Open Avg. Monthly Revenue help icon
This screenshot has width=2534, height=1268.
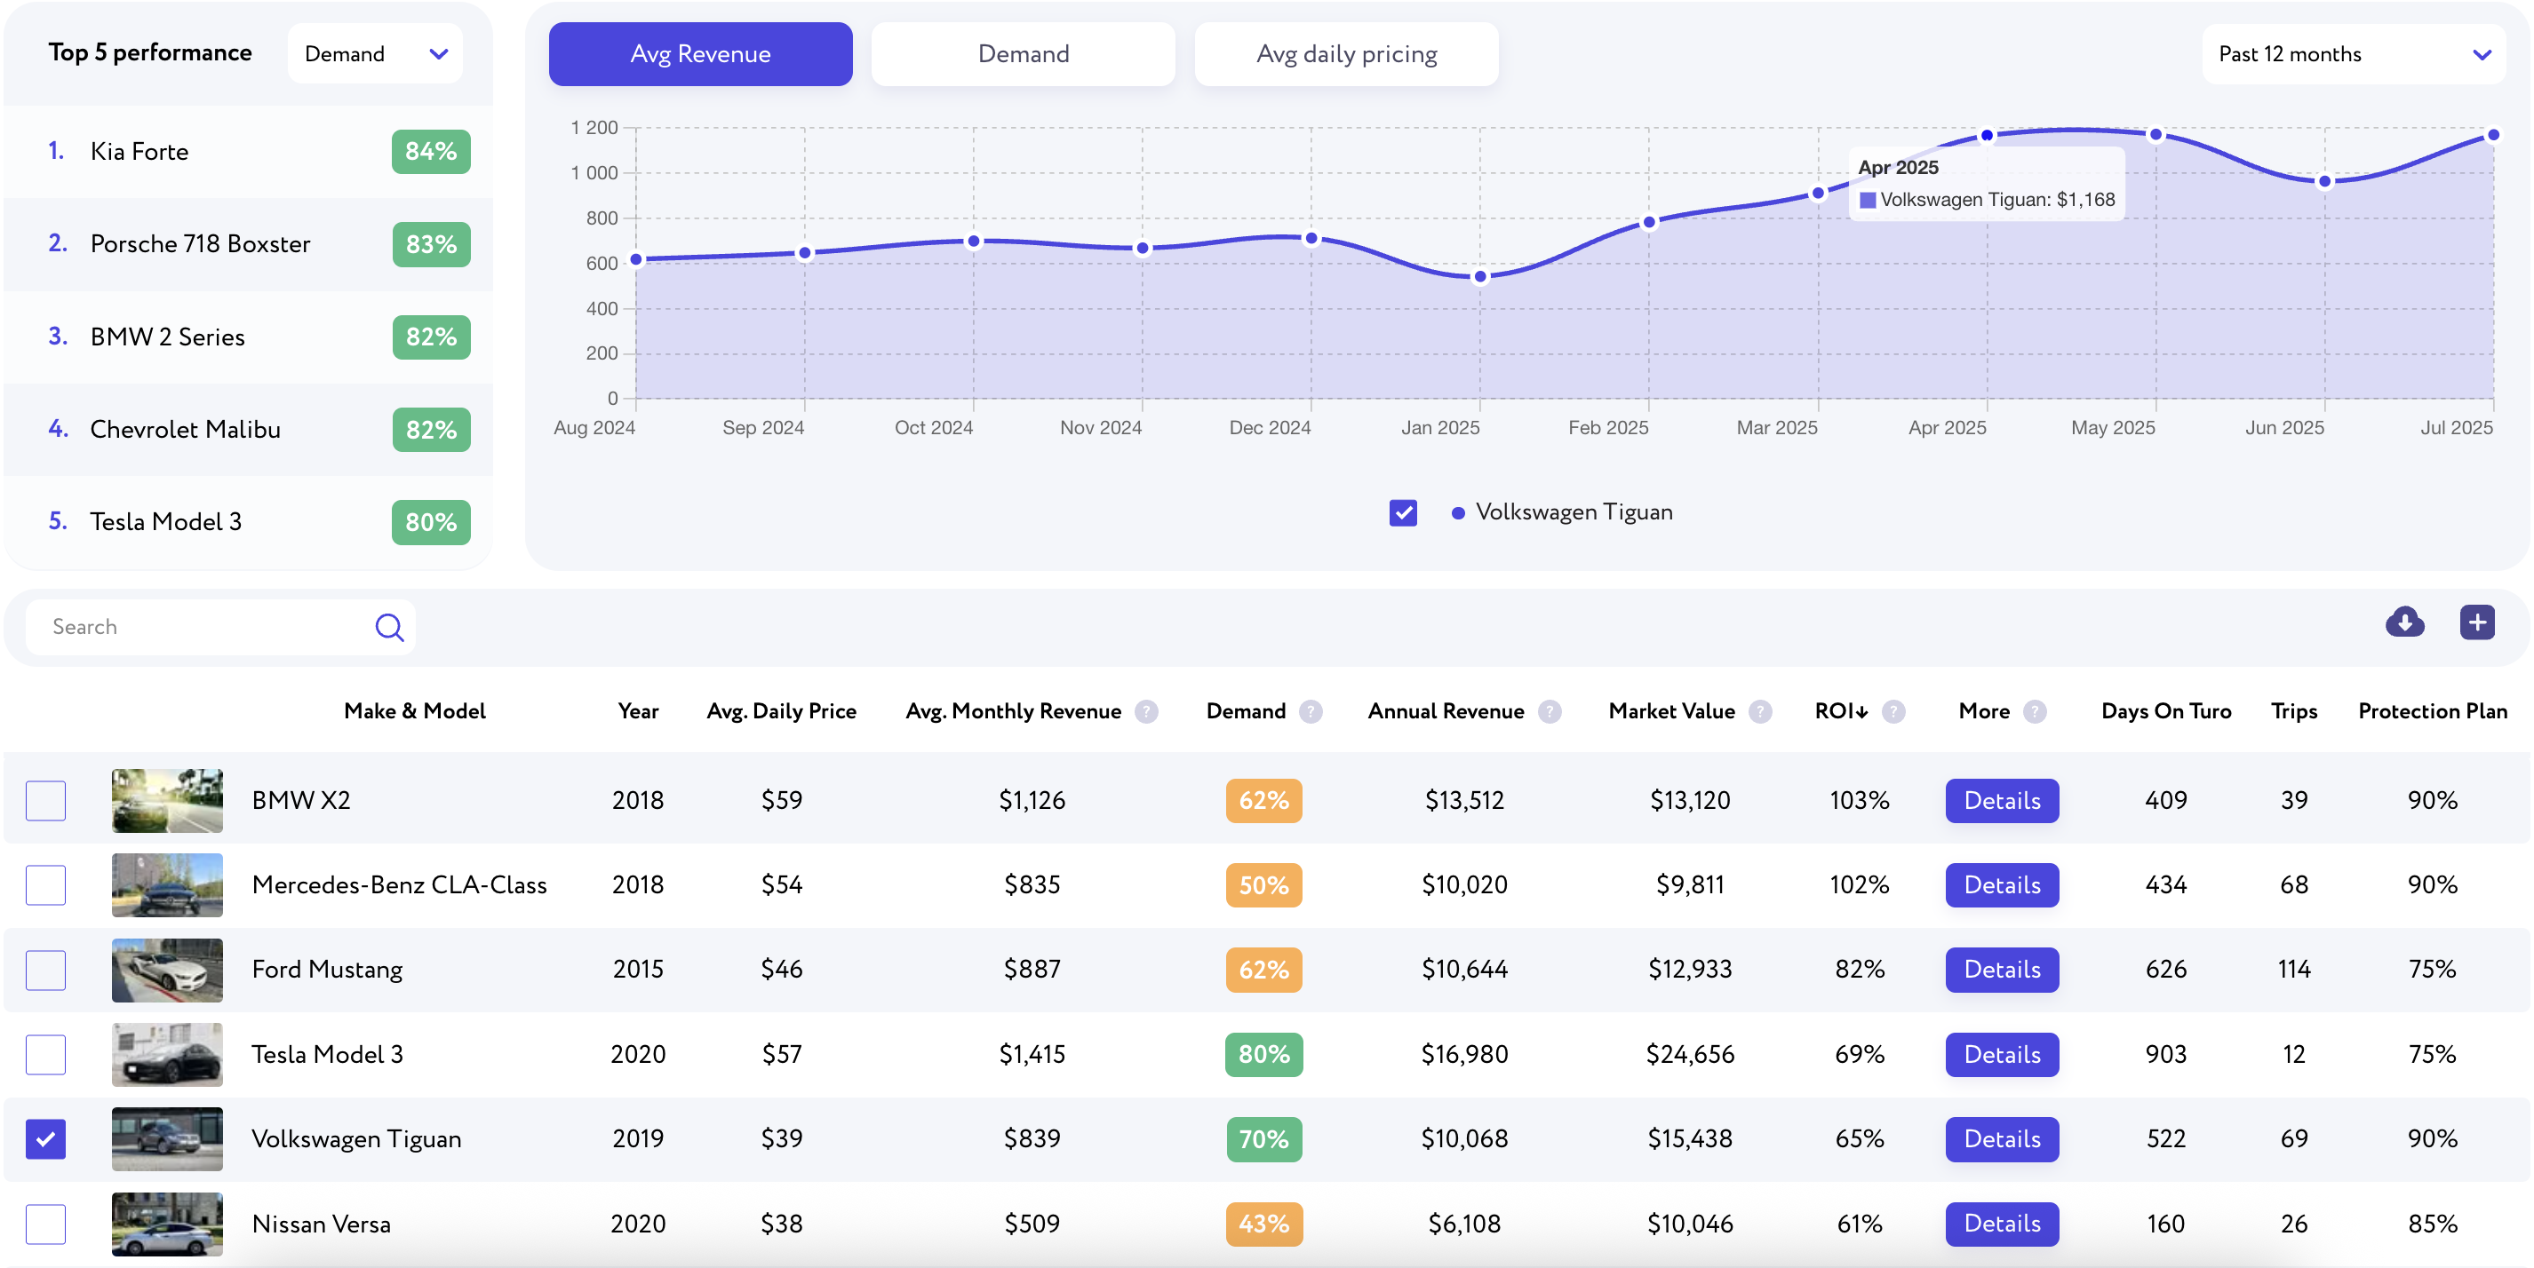coord(1146,710)
